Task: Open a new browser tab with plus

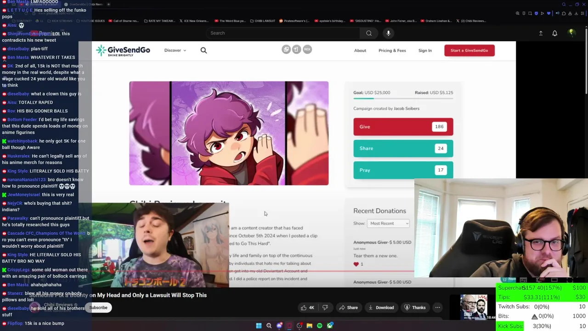Action: point(108,4)
